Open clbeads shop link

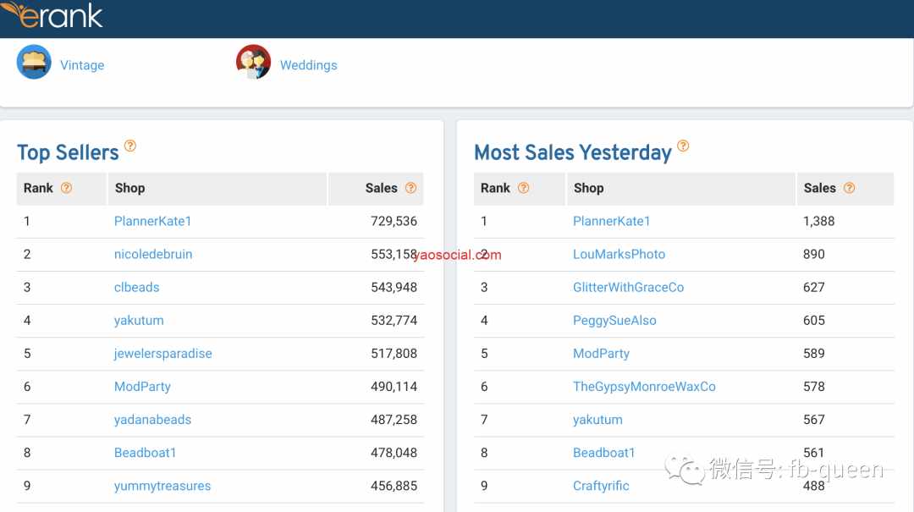click(x=137, y=288)
